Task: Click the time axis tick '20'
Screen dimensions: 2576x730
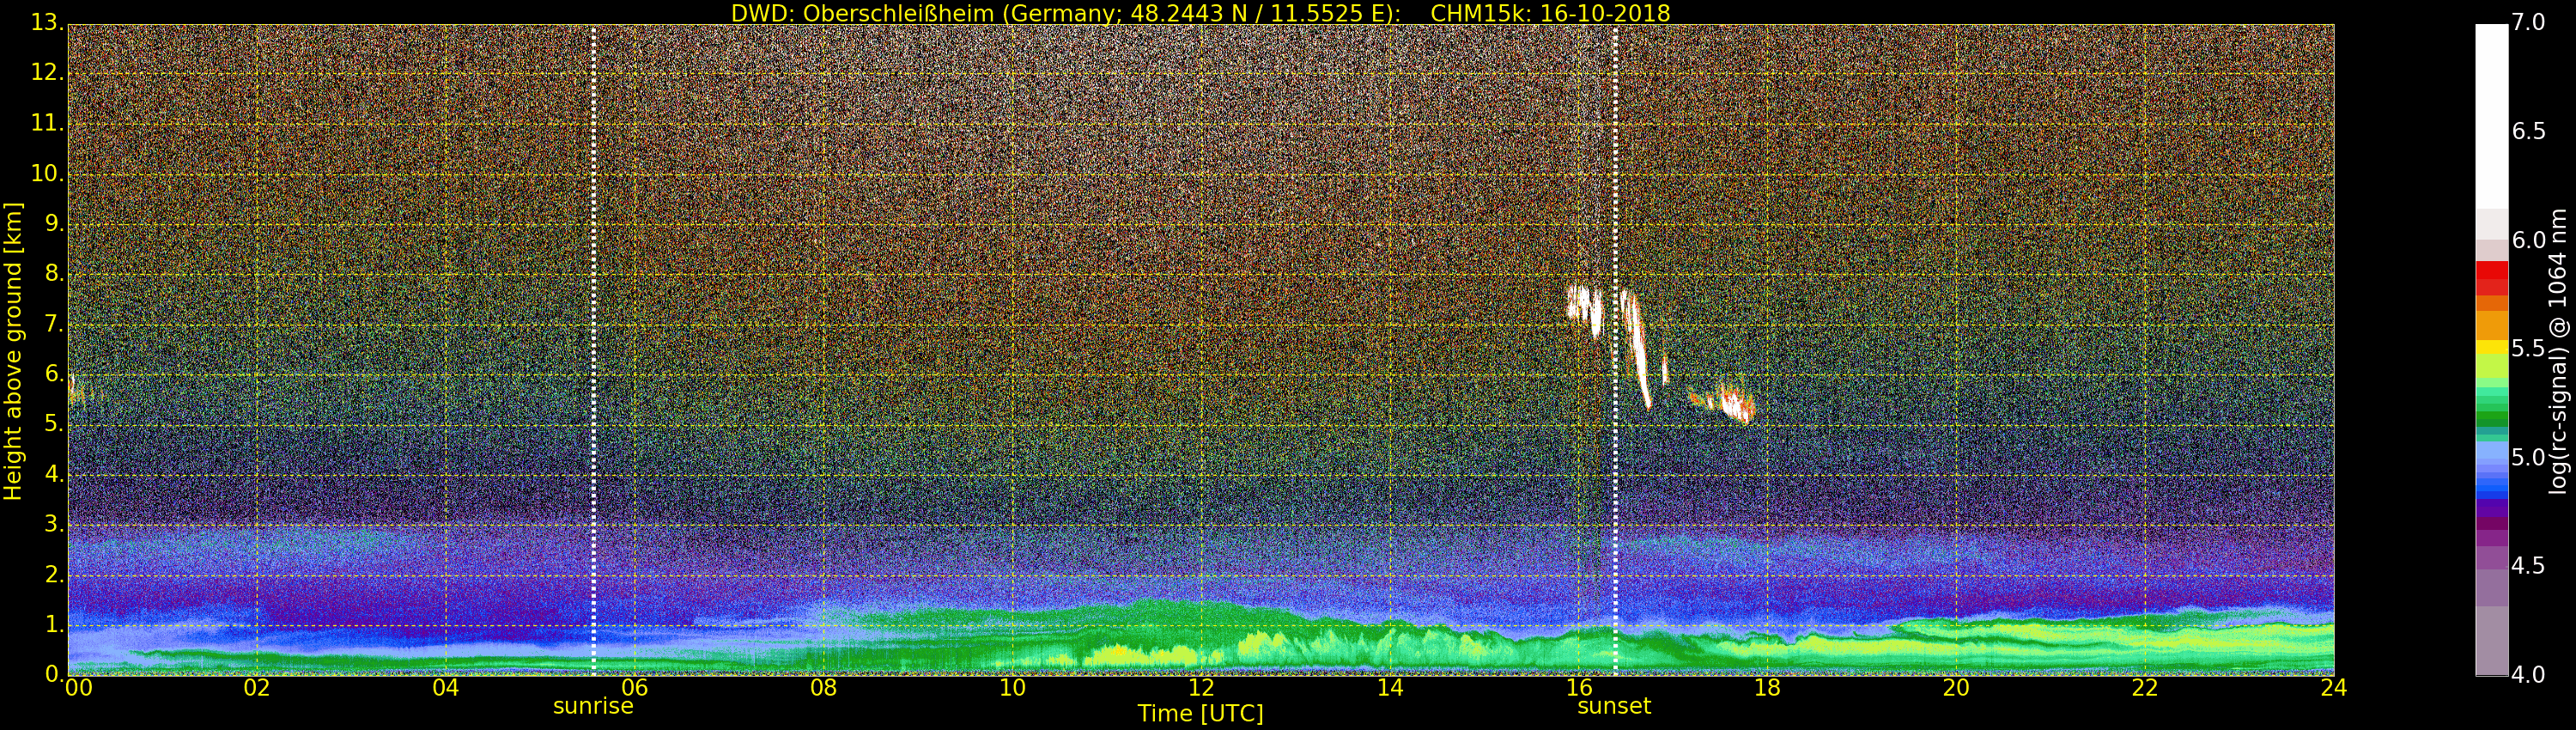Action: (1956, 687)
